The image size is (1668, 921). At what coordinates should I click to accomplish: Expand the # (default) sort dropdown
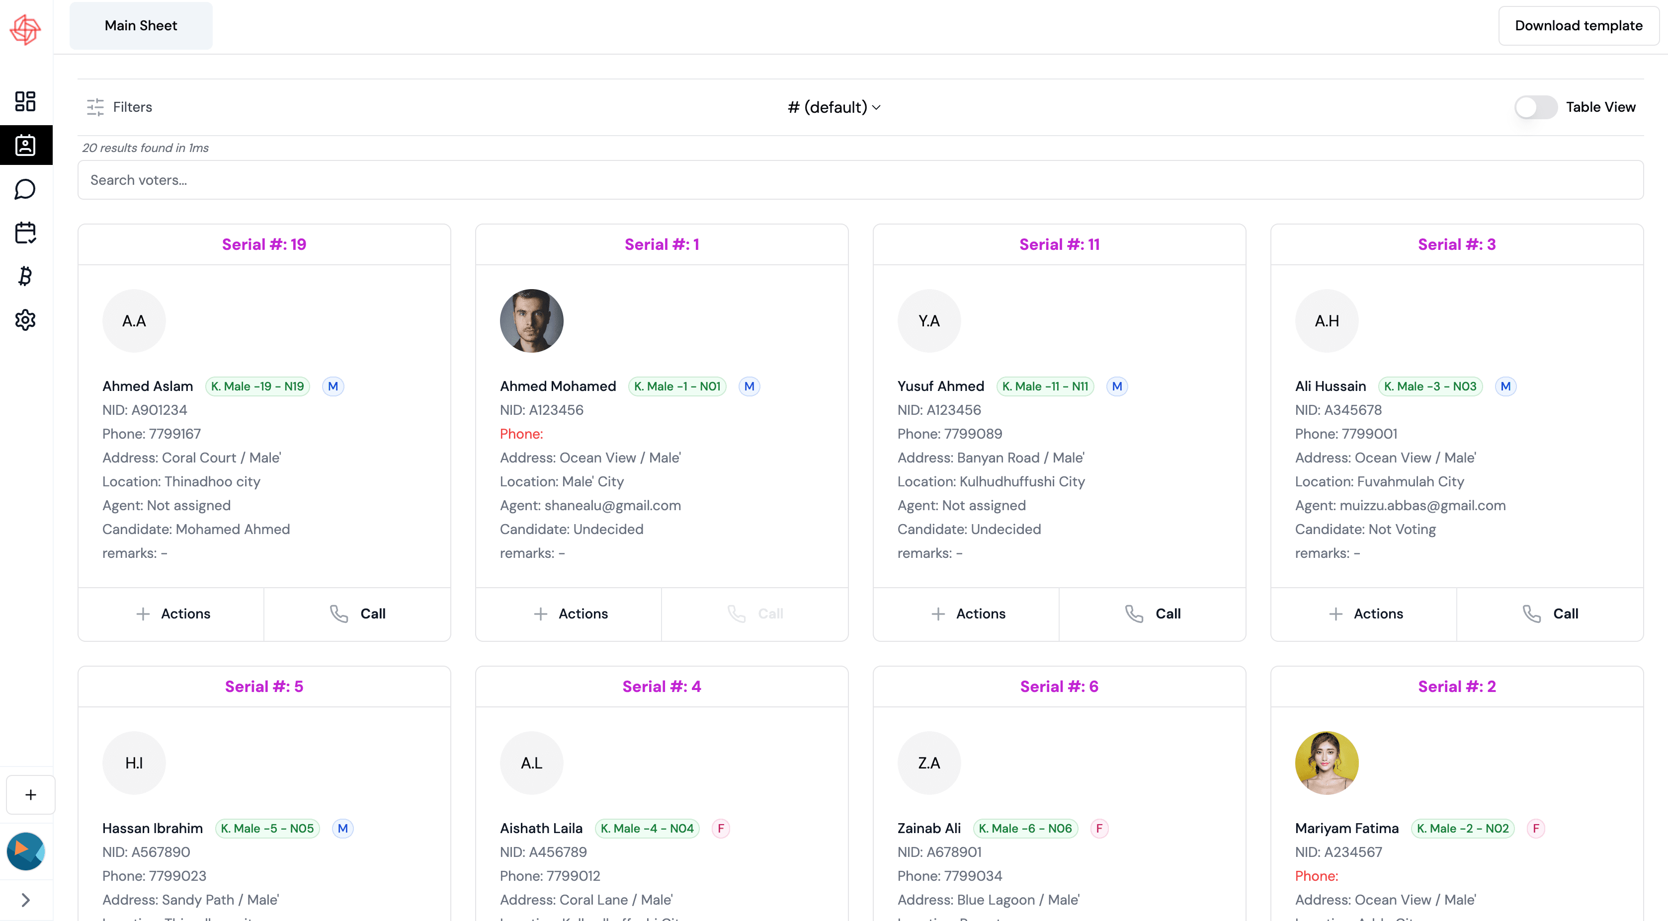tap(834, 107)
